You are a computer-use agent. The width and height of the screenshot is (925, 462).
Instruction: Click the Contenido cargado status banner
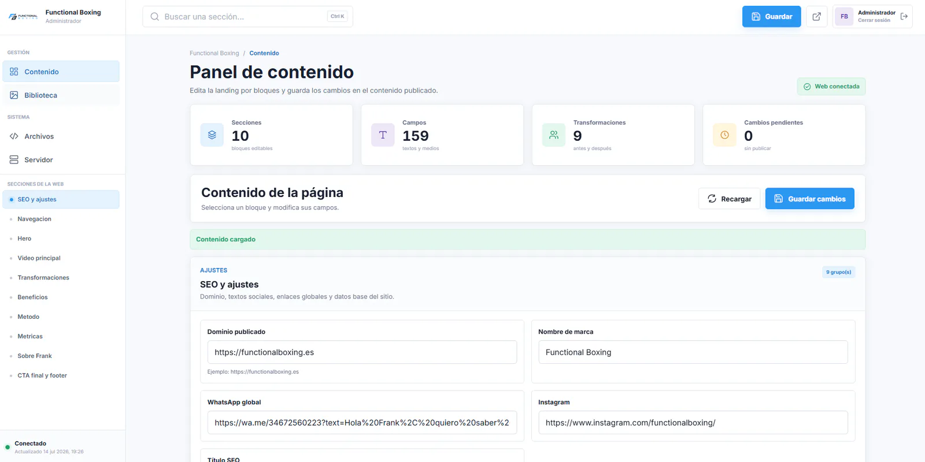point(527,240)
